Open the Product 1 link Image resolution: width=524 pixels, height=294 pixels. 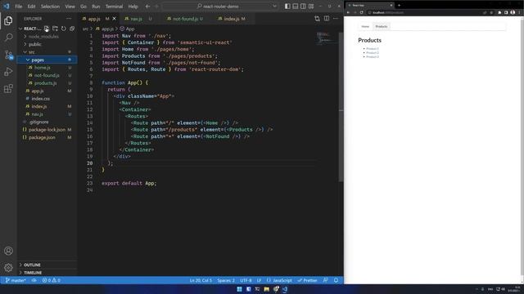tap(373, 49)
